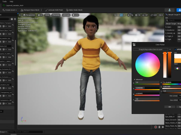Click the left panel vertical scrollbar

click(15, 52)
